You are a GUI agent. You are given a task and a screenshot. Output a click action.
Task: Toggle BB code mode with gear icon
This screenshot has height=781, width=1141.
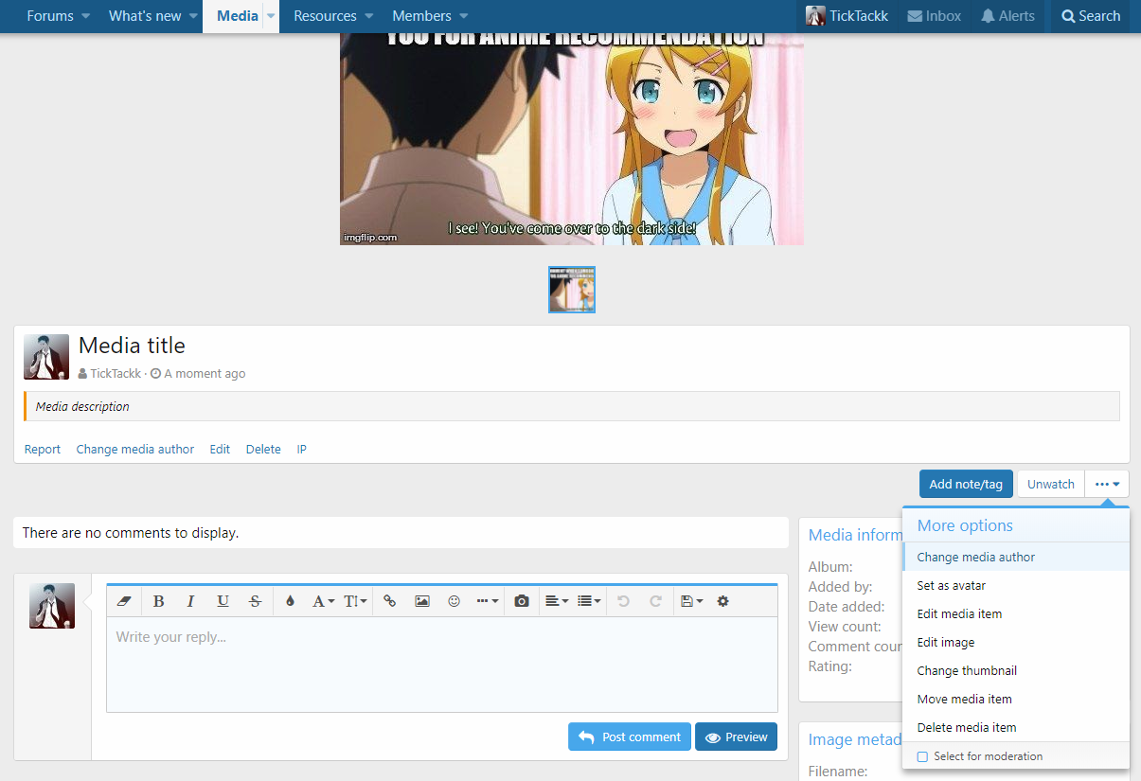[722, 601]
